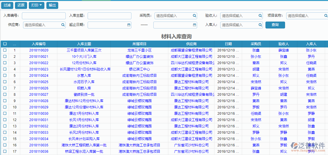Focus the 入库编号 input field
The width and height of the screenshot is (328, 155).
point(44,16)
